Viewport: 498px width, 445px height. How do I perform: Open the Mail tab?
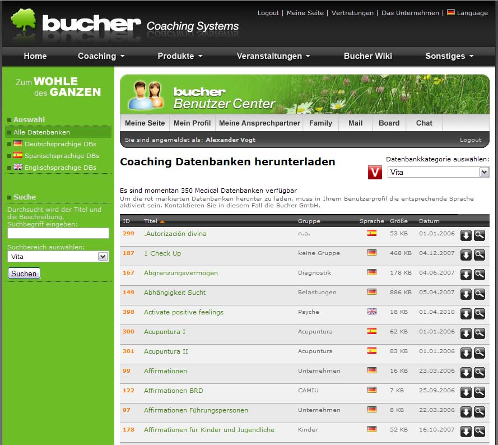click(355, 123)
